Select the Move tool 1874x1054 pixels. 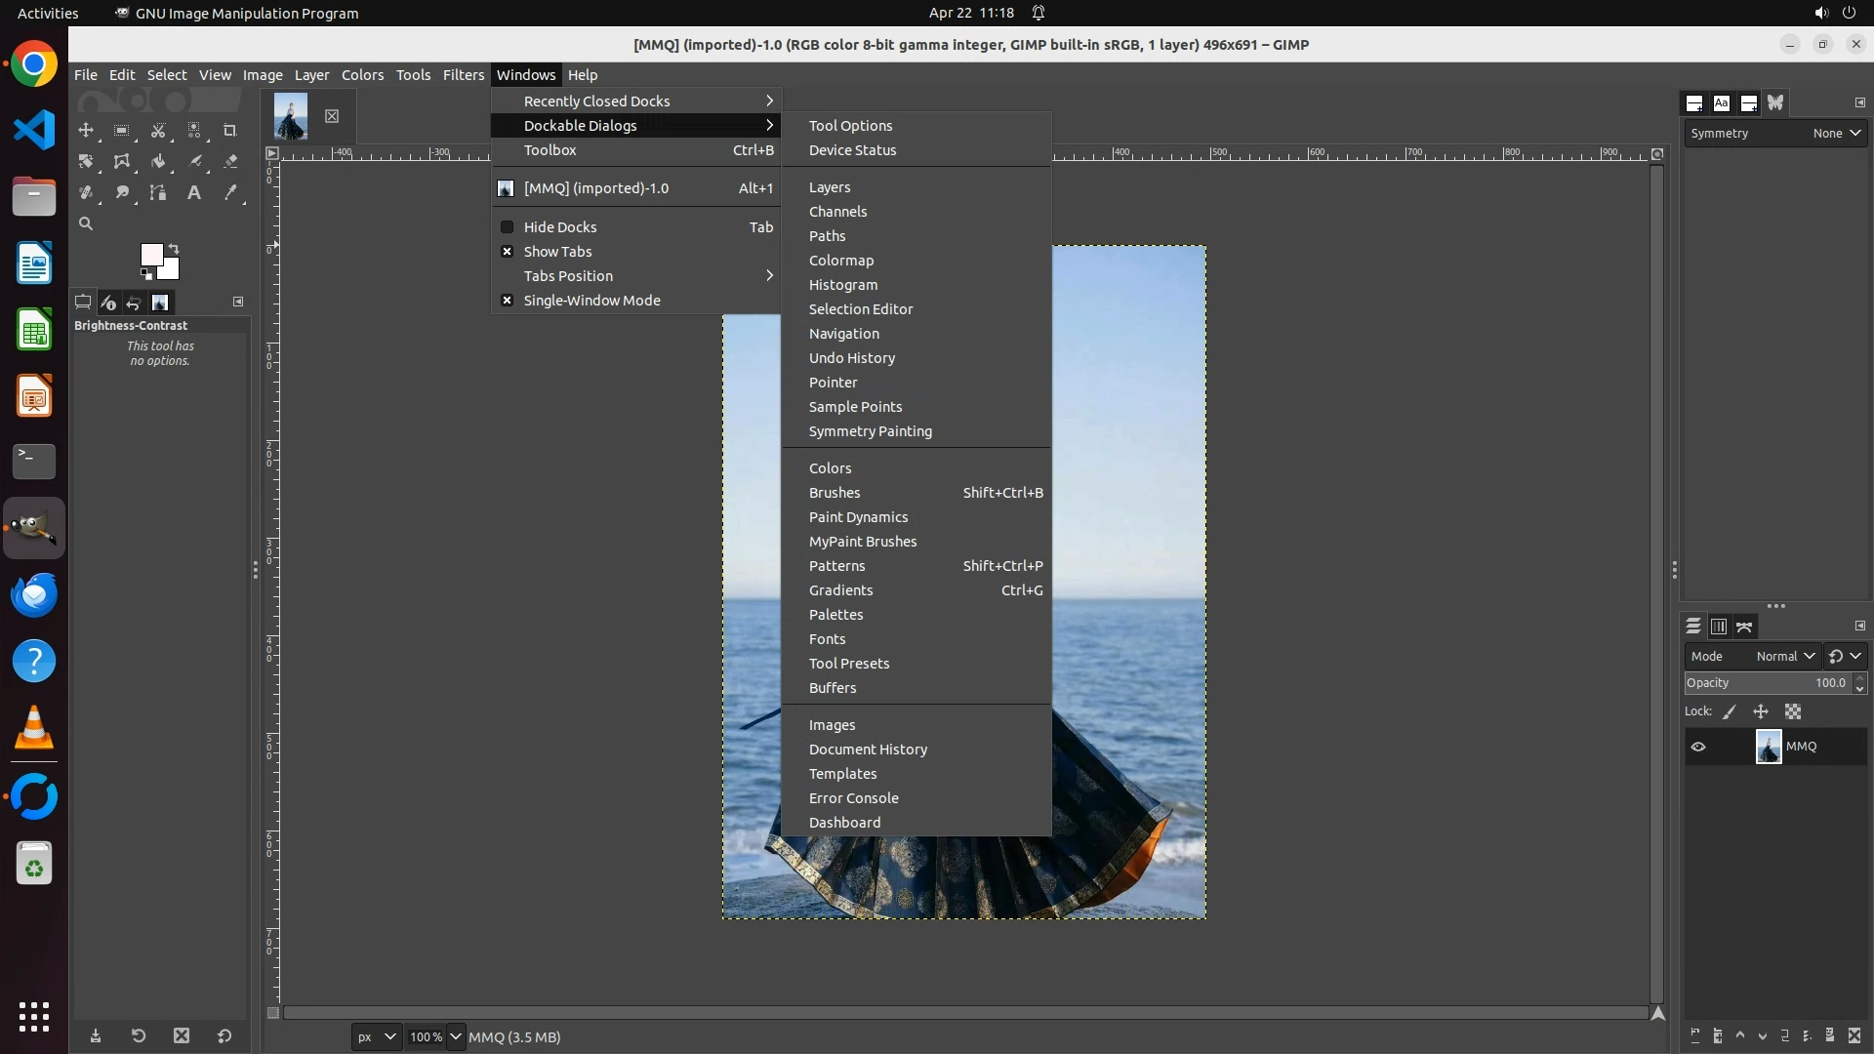pyautogui.click(x=86, y=130)
